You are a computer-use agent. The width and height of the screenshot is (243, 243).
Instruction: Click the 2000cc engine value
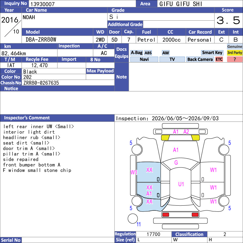pyautogui.click(x=172, y=40)
